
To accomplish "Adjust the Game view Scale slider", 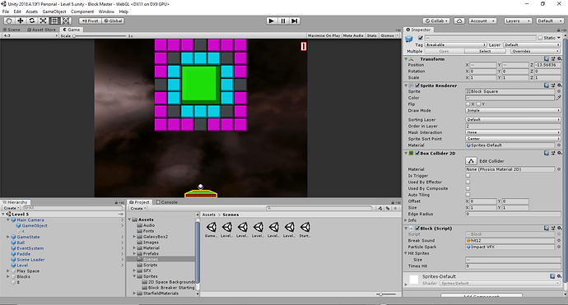I will click(x=100, y=36).
